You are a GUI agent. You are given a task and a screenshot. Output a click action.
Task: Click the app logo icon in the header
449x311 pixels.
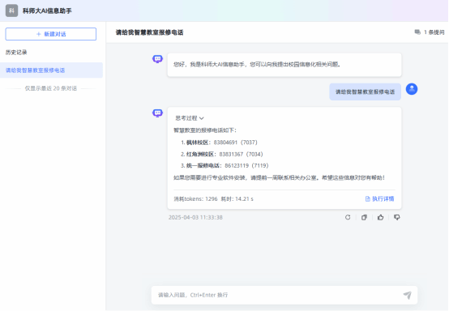[11, 11]
